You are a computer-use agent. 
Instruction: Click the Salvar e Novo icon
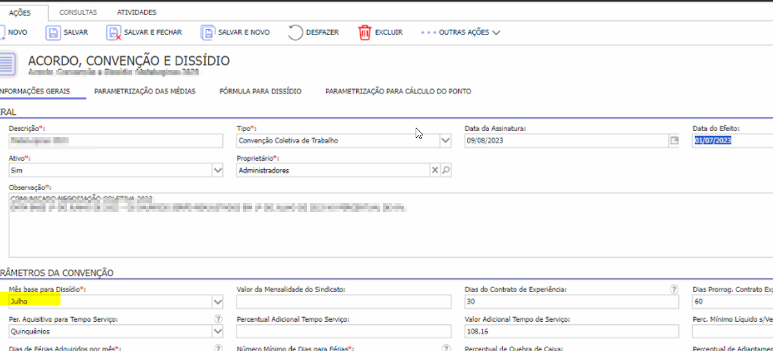(x=208, y=33)
